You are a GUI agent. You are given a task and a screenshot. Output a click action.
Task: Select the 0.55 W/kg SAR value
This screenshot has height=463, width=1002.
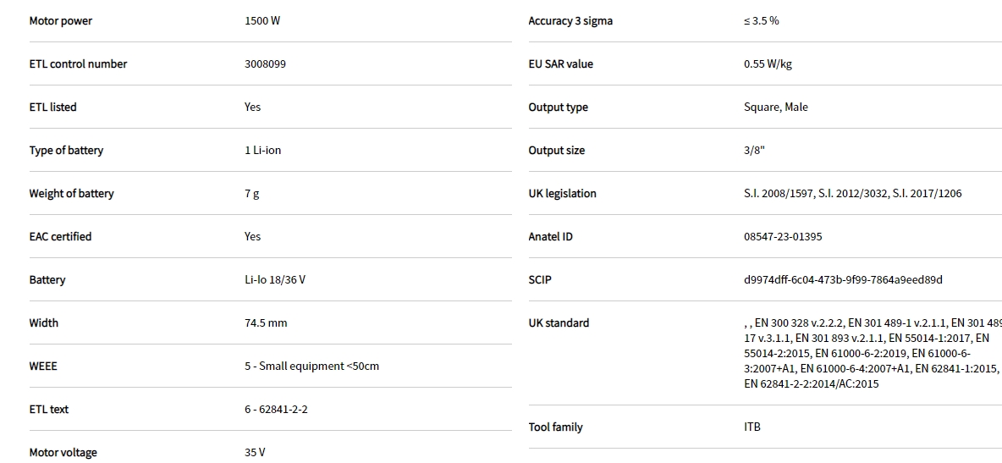click(x=768, y=64)
